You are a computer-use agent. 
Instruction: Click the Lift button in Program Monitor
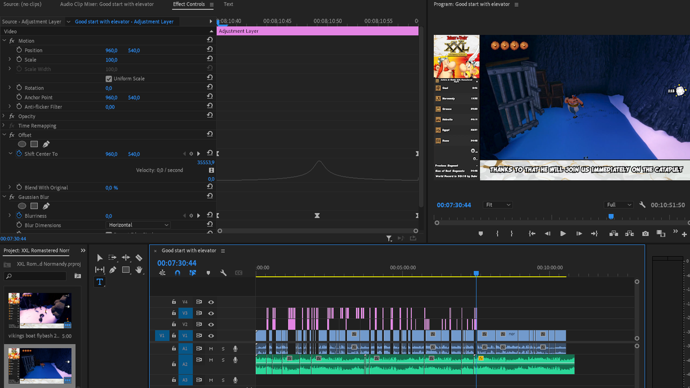613,234
